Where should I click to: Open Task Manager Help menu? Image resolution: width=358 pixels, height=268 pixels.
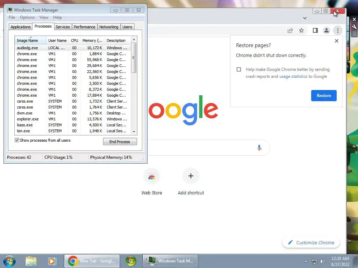click(57, 17)
